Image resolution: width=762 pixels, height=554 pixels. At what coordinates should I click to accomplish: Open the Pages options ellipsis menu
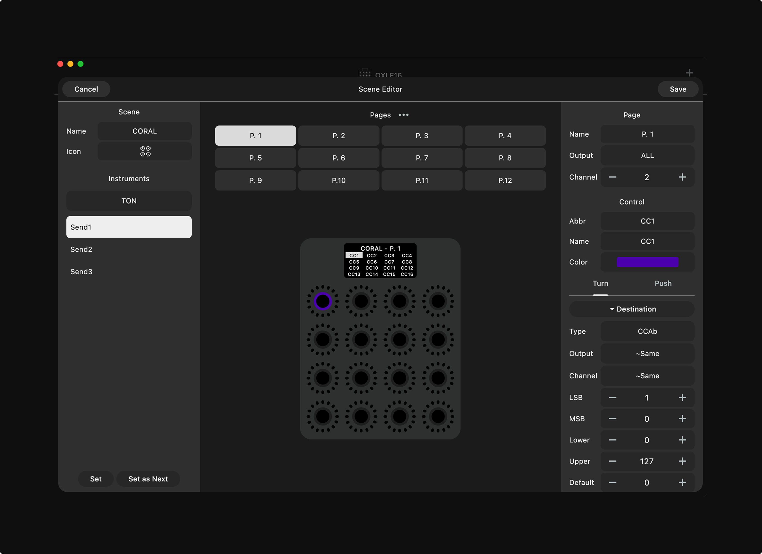coord(403,115)
